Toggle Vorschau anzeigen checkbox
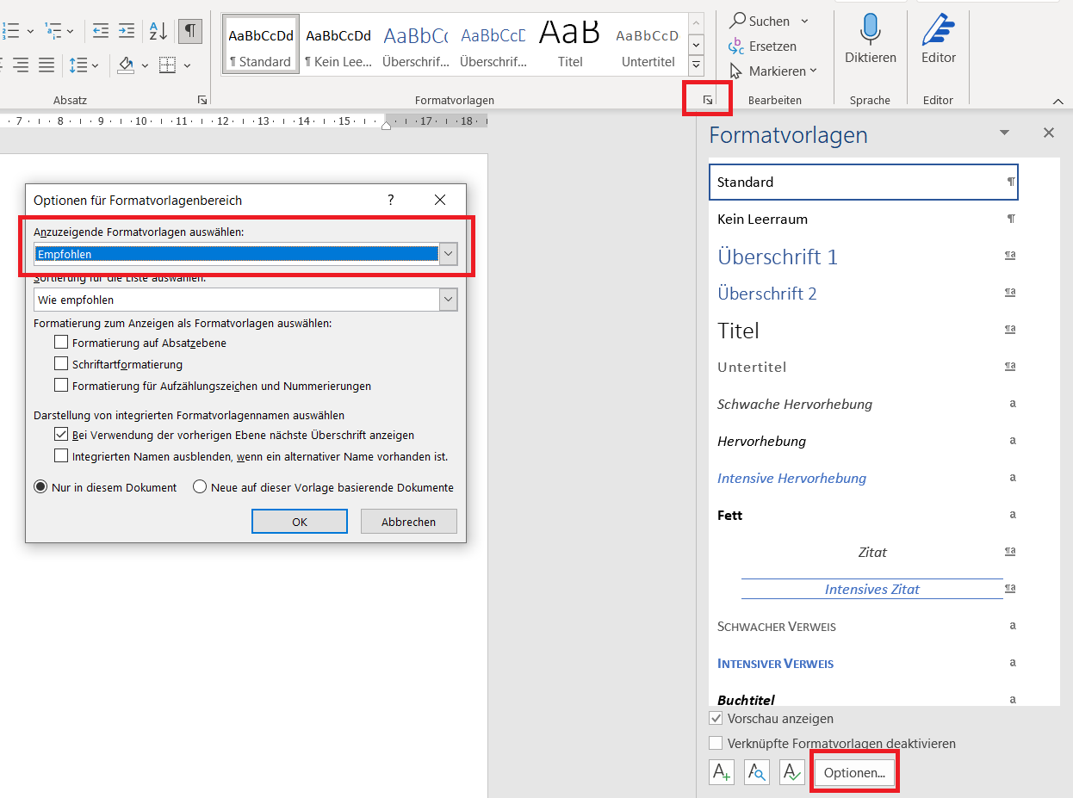 point(716,718)
